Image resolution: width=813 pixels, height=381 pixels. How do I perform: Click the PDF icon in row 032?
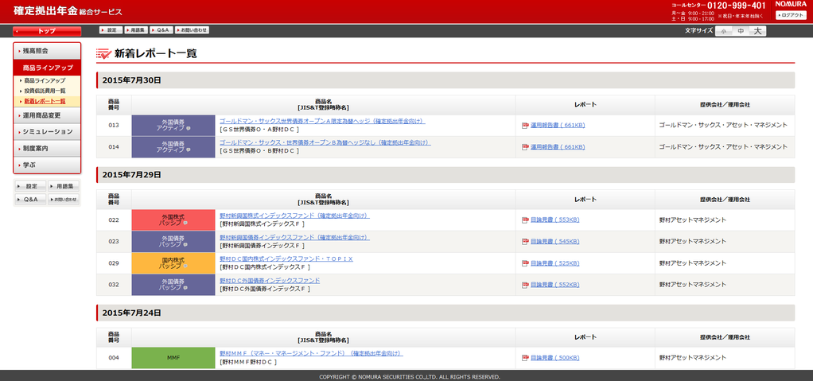[525, 285]
